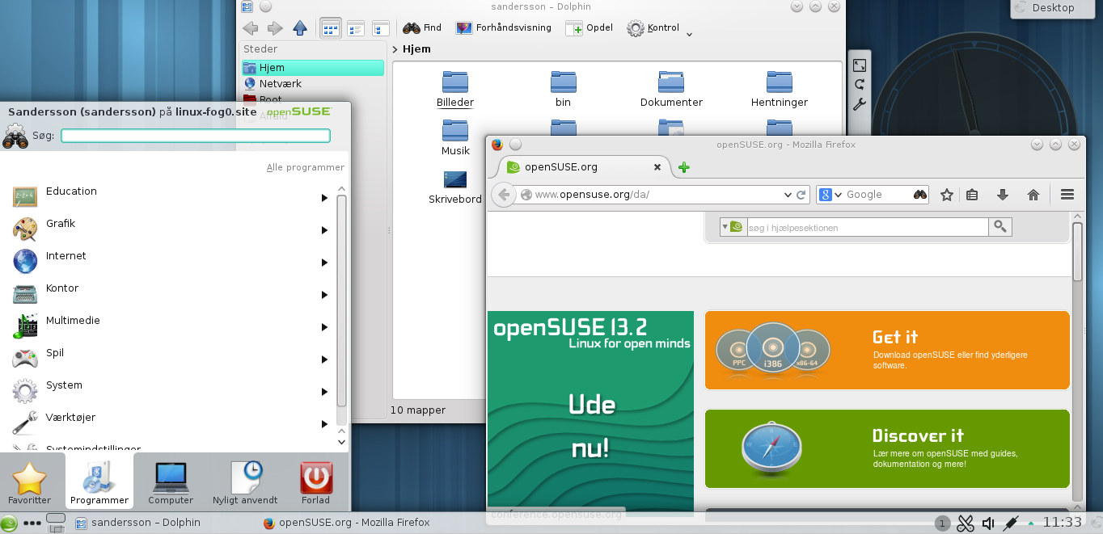The height and width of the screenshot is (534, 1103).
Task: Click the Kickoff launcher in the panel
Action: tap(9, 523)
